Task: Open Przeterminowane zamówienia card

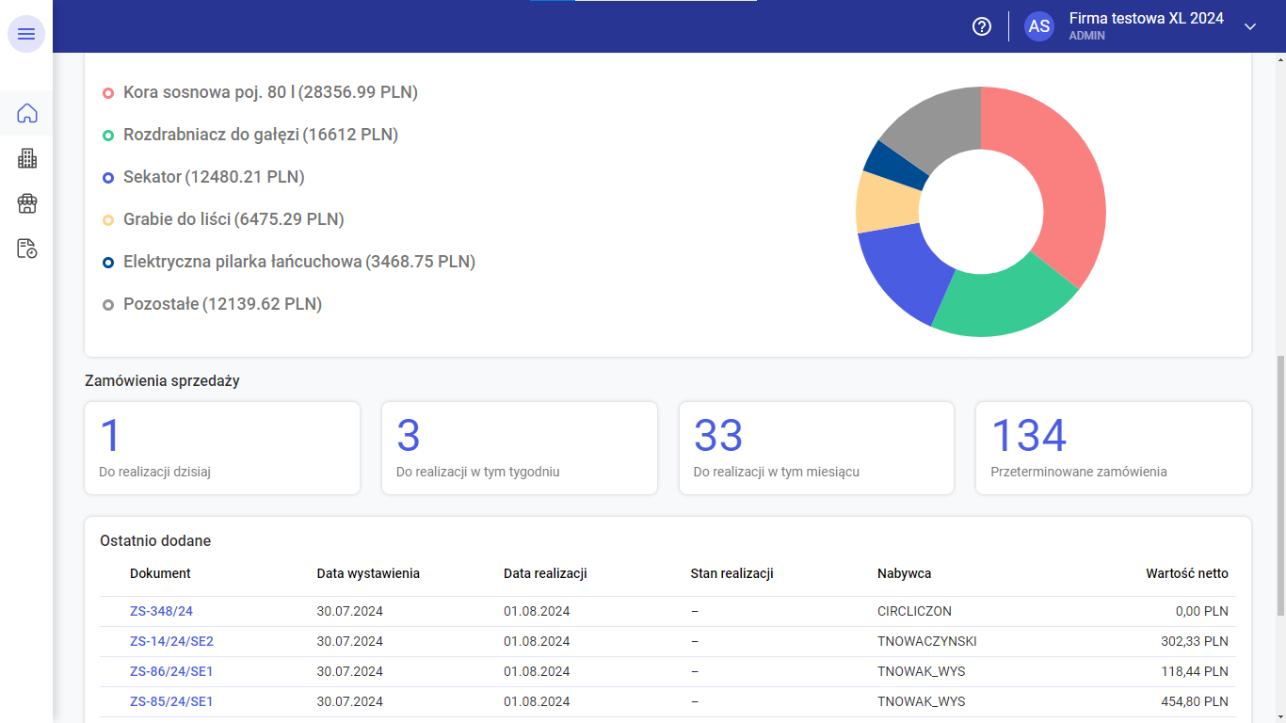Action: [x=1114, y=448]
